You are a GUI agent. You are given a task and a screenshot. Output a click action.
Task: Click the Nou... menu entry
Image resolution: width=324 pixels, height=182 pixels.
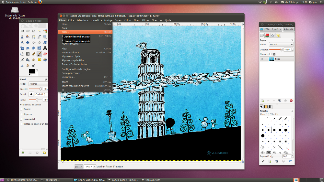tap(85, 24)
